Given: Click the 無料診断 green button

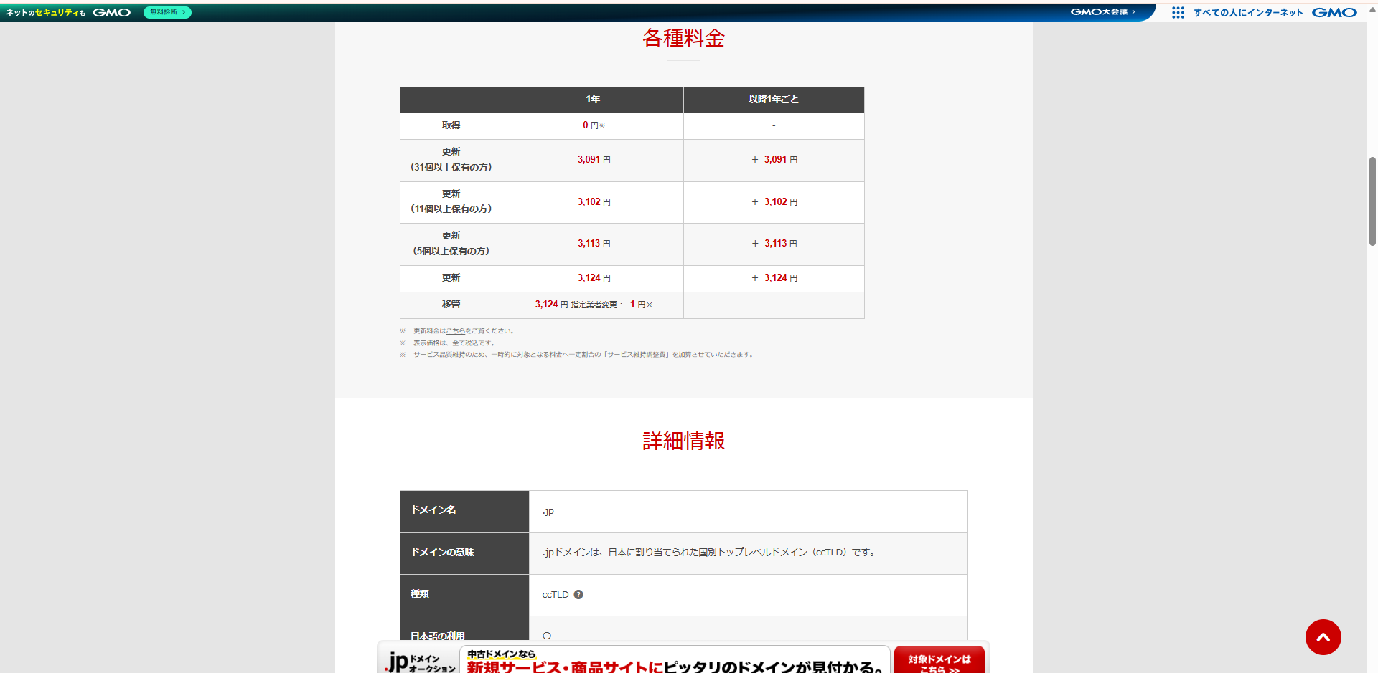Looking at the screenshot, I should (x=167, y=12).
